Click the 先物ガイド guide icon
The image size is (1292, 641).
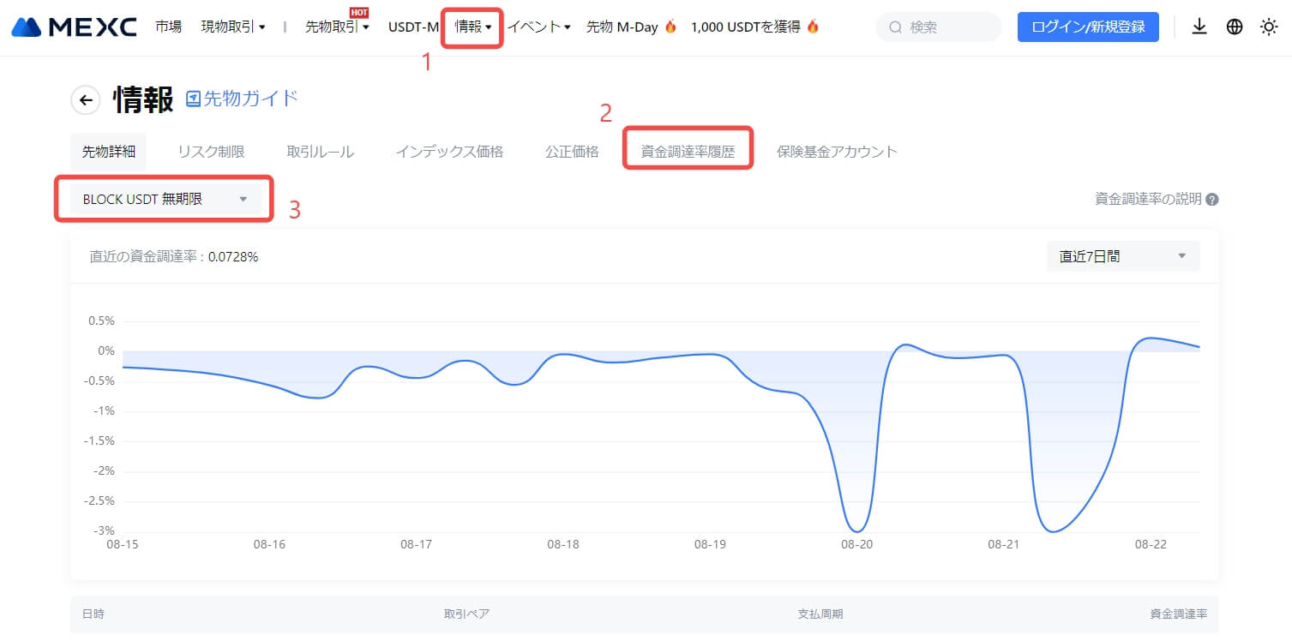coord(194,99)
